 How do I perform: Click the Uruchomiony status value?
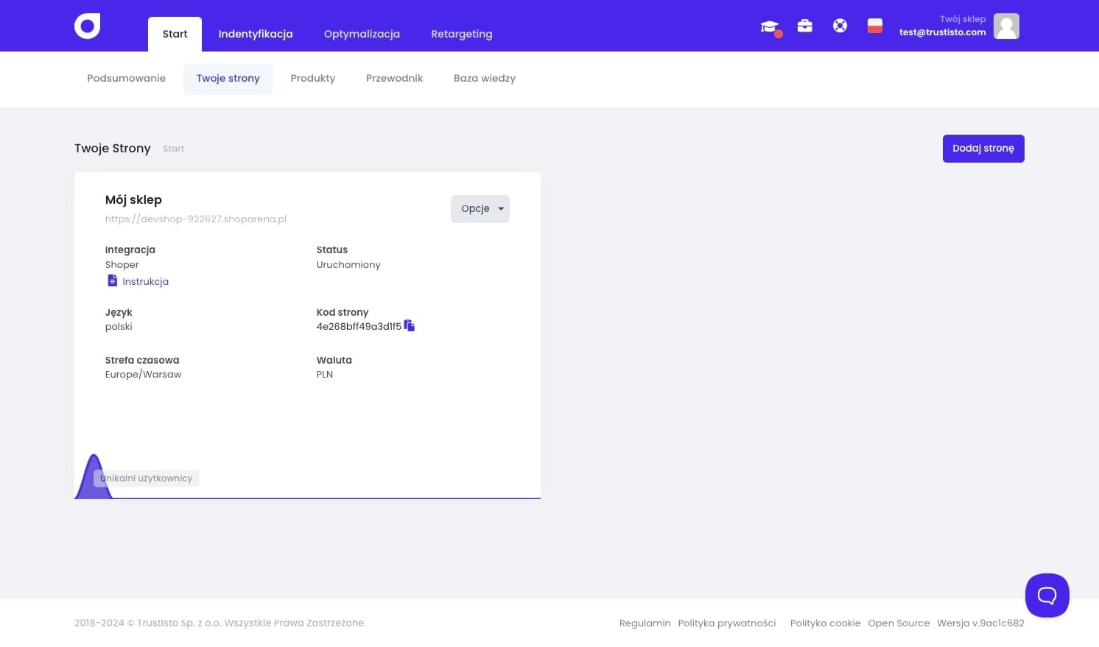(348, 265)
